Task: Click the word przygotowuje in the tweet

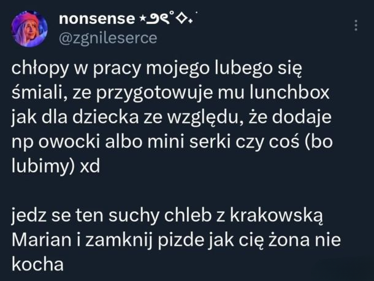Action: [x=155, y=94]
